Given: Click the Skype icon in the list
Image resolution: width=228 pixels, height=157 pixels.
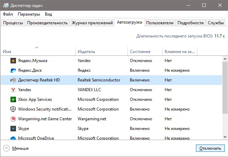Looking at the screenshot, I should coord(13,129).
